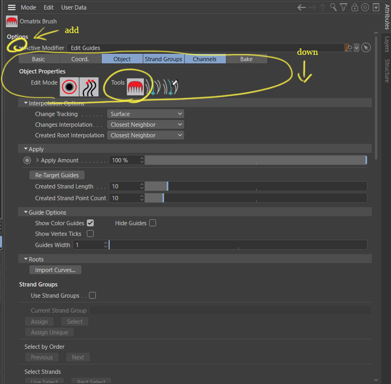
Task: Enable the Hide Guides checkbox
Action: coord(152,223)
